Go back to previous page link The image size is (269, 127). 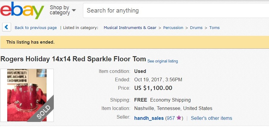(36, 27)
